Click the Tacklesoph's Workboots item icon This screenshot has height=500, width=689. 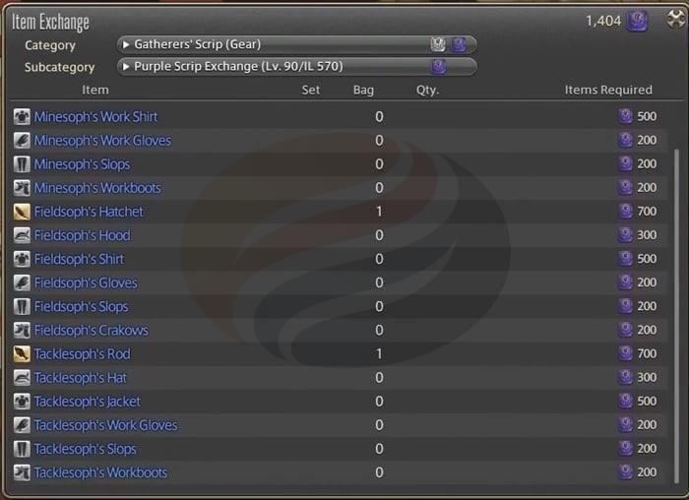(x=22, y=473)
